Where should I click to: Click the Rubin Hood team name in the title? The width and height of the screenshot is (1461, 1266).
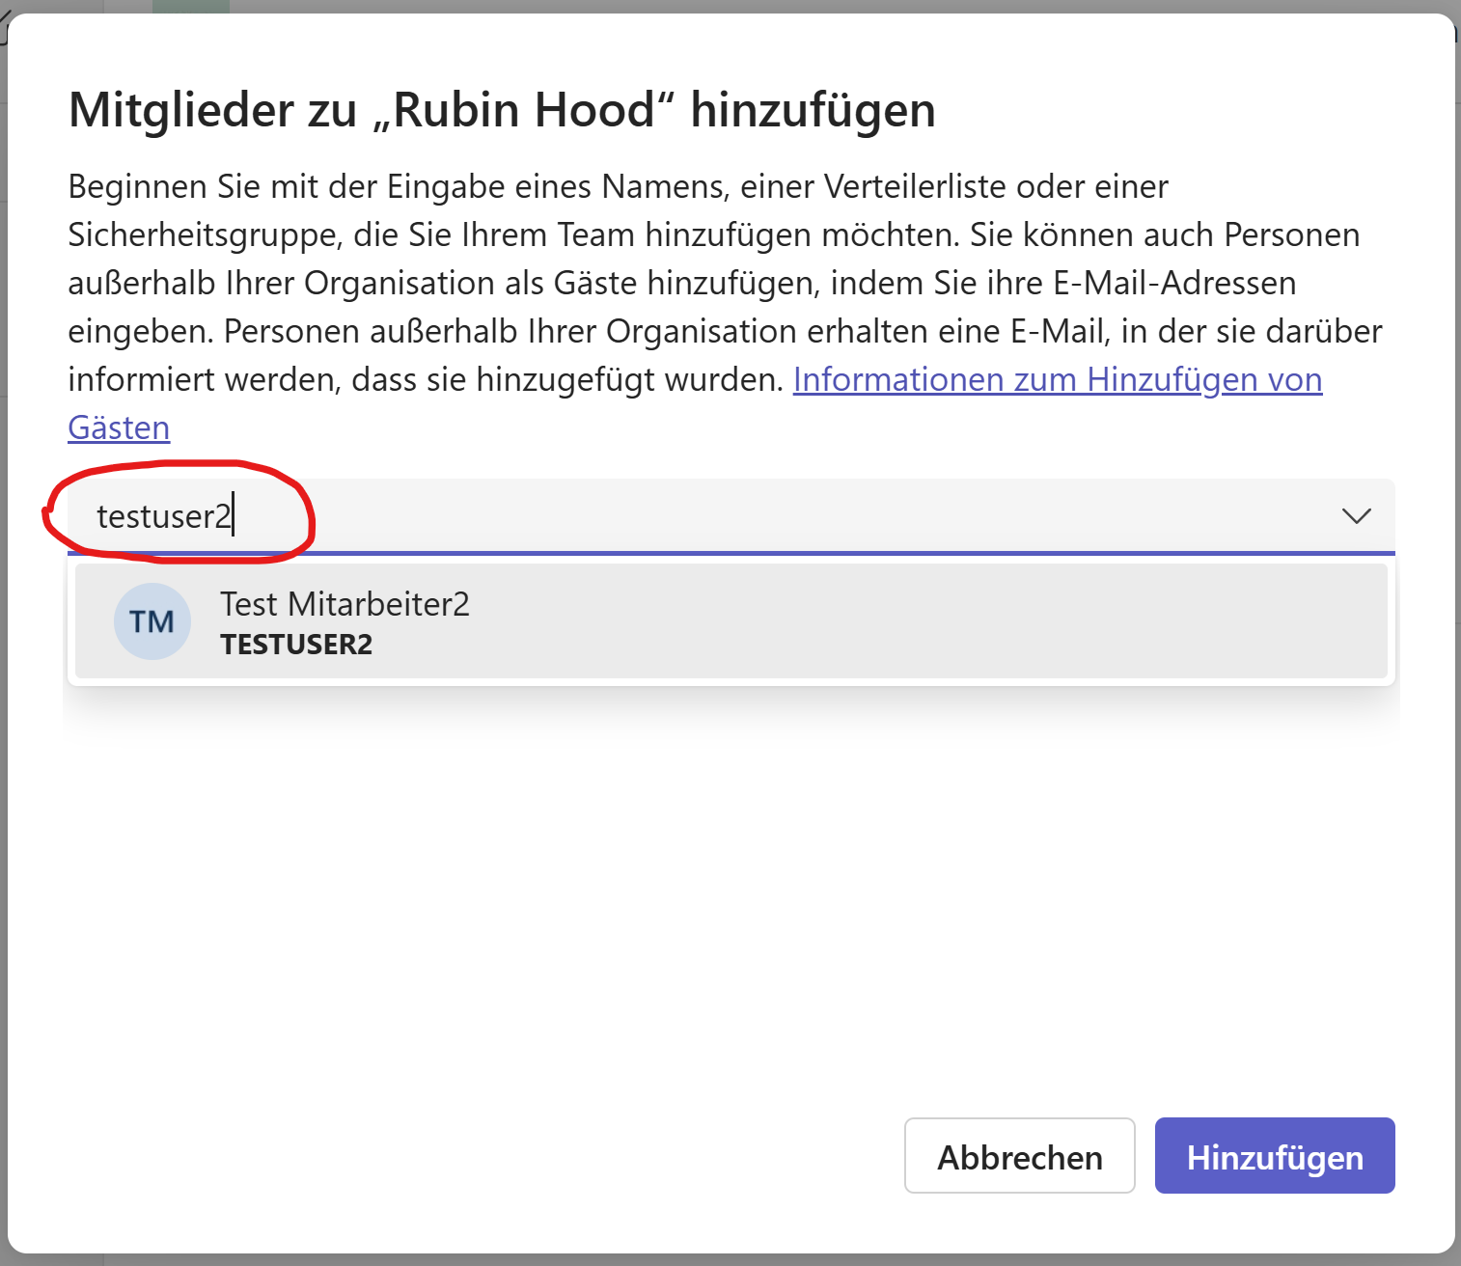525,110
